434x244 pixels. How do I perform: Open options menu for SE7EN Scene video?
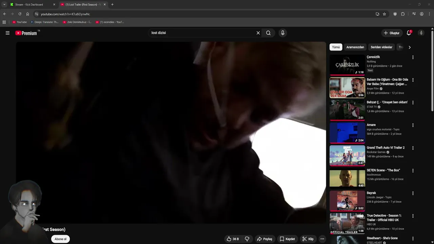click(x=413, y=170)
